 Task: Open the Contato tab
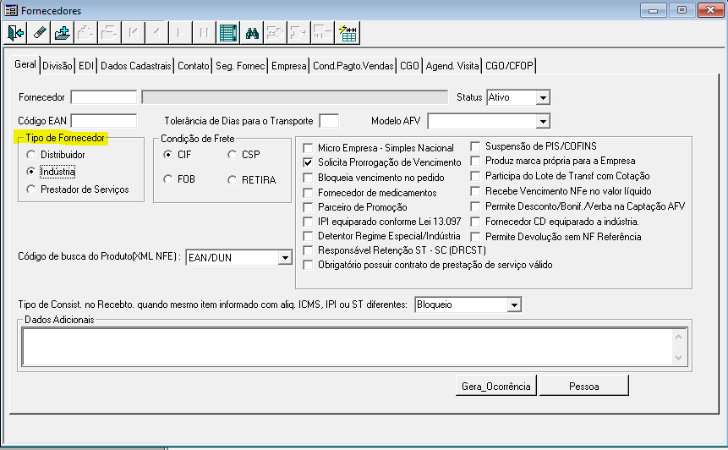tap(194, 66)
